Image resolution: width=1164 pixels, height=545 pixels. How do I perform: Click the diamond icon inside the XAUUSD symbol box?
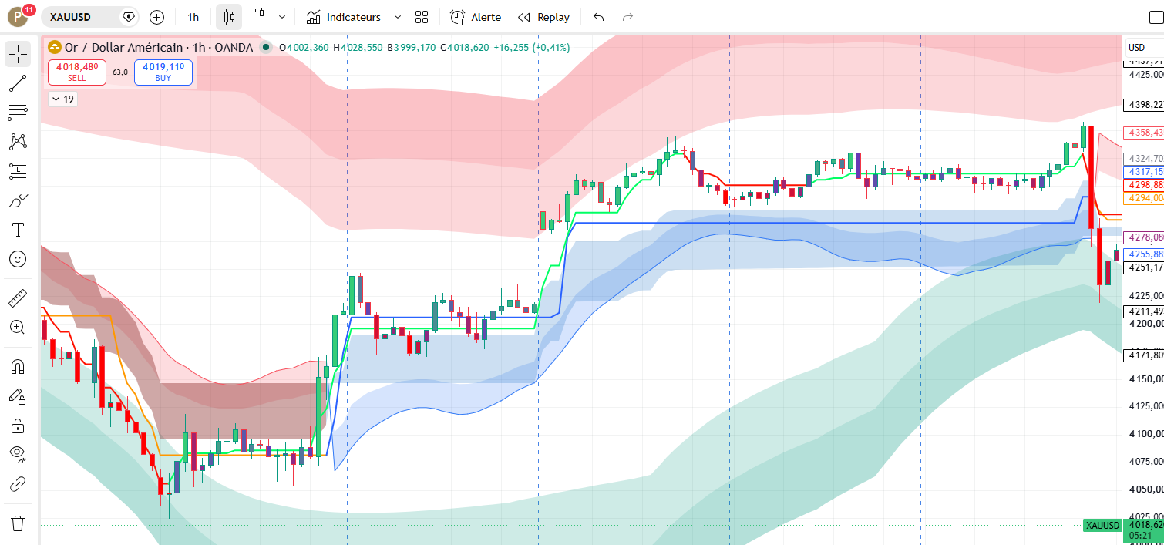point(129,17)
